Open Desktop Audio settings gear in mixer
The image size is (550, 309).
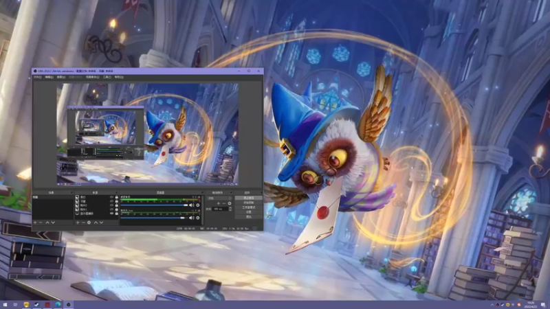click(x=198, y=205)
